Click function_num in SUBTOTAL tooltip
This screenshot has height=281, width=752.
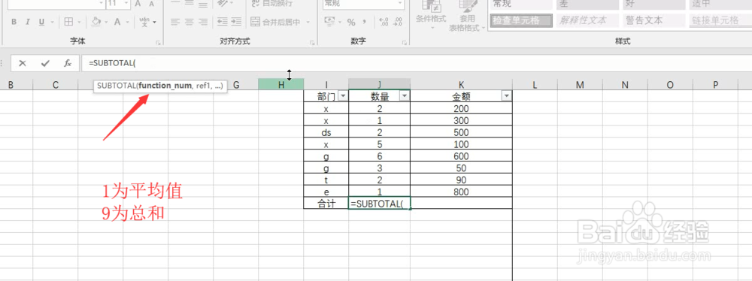pos(165,86)
